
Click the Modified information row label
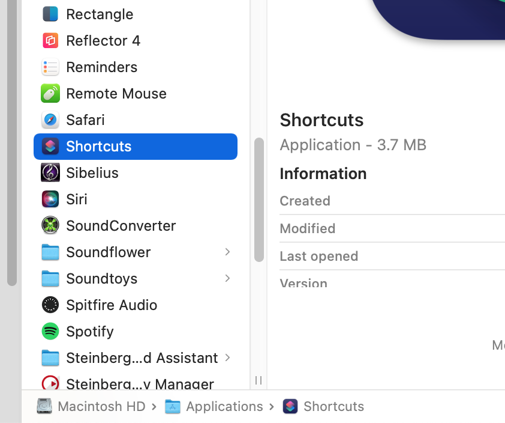308,228
